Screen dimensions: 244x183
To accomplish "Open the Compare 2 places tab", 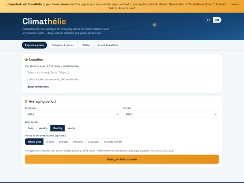I will pyautogui.click(x=63, y=45).
